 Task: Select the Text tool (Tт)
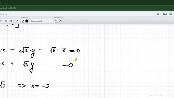coord(1,21)
